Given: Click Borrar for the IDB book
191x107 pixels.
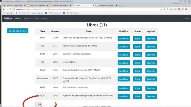Looking at the screenshot, I should pyautogui.click(x=138, y=47).
